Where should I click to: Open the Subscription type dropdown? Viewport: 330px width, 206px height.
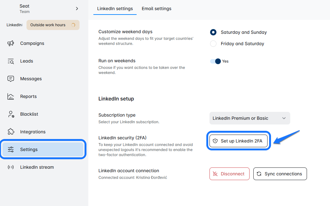[250, 118]
